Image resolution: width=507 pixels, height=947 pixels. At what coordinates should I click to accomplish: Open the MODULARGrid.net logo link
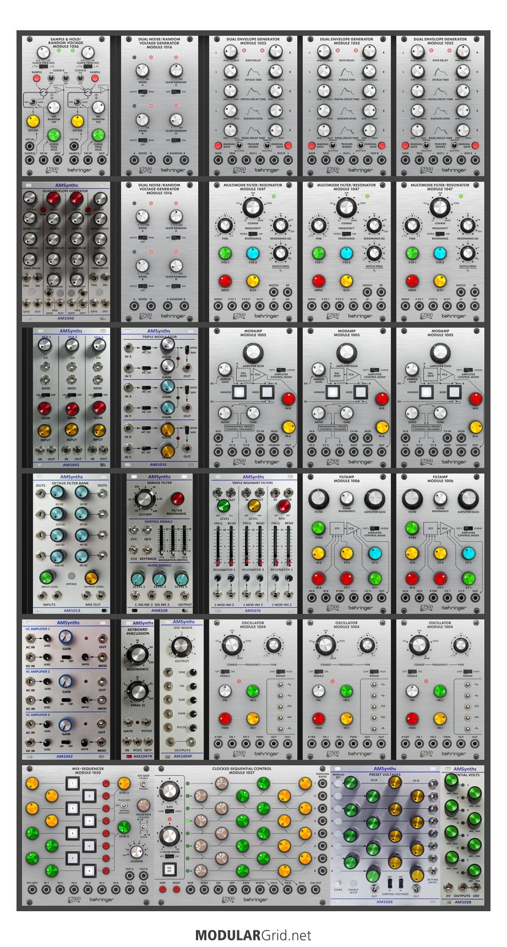pyautogui.click(x=253, y=935)
